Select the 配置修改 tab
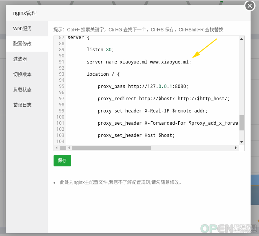 pyautogui.click(x=27, y=44)
